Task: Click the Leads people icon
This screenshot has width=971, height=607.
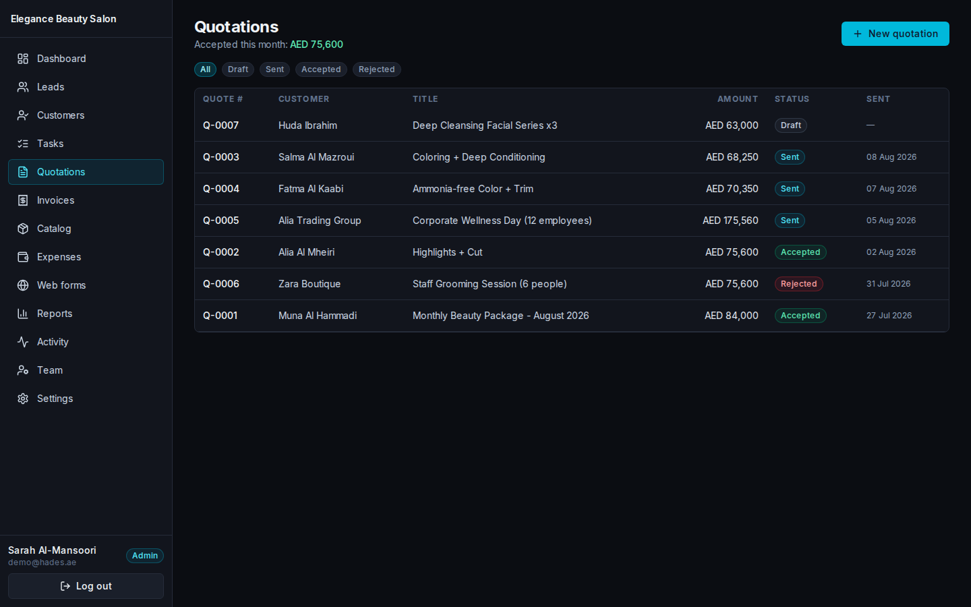Action: pos(23,87)
